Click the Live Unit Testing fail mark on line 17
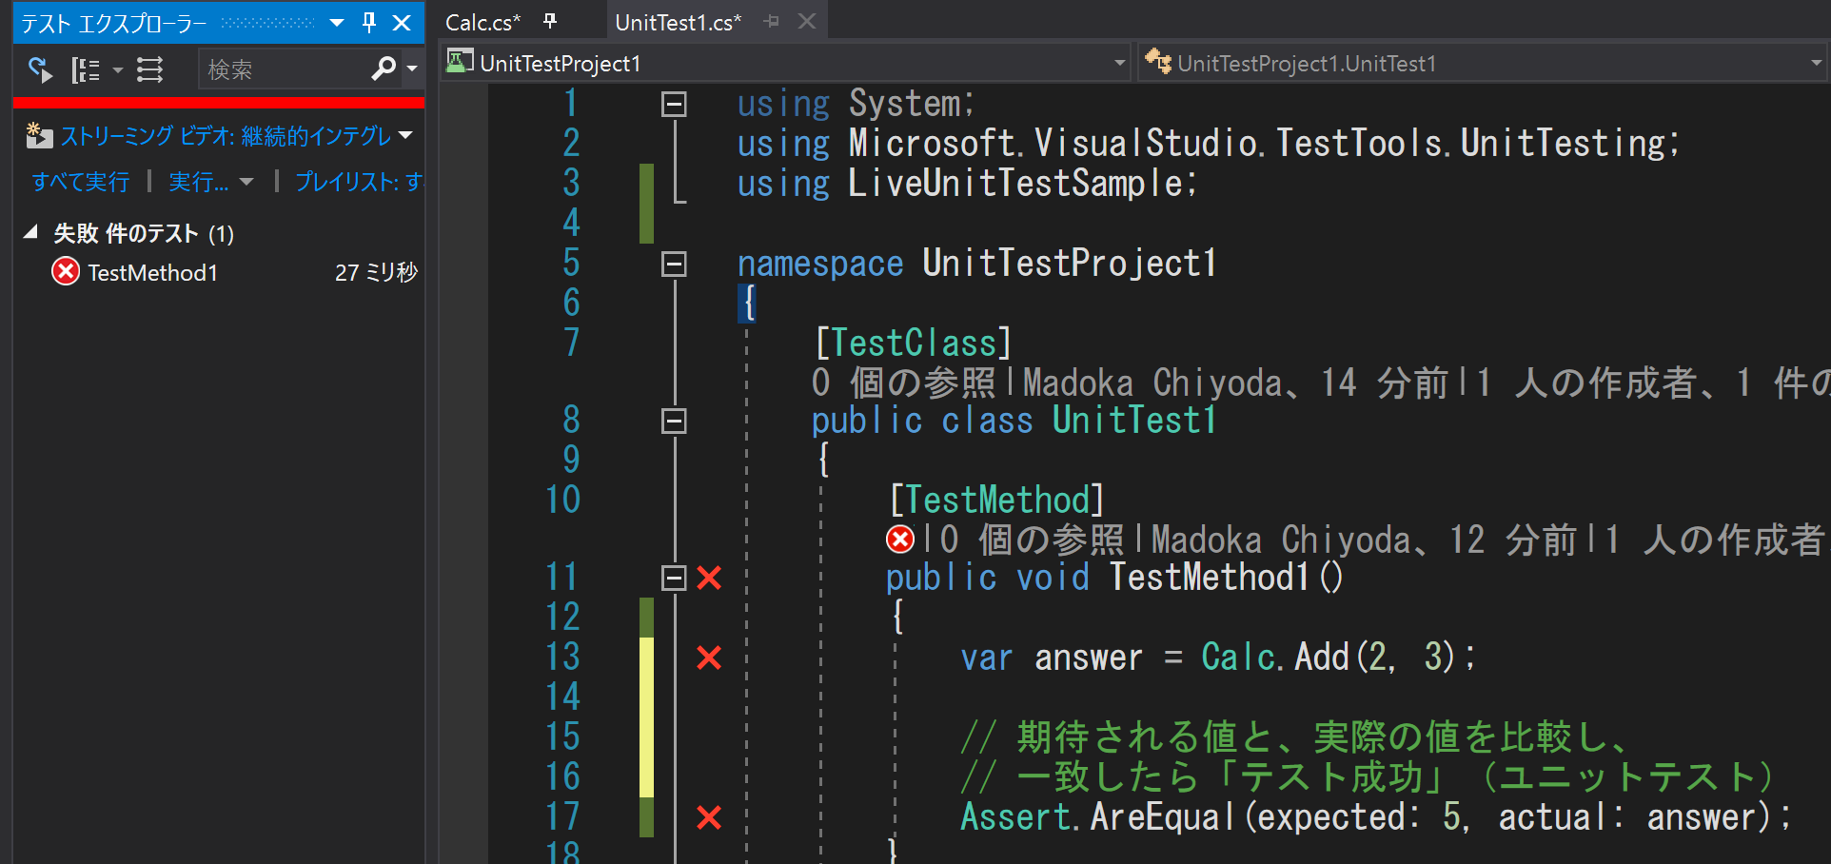The image size is (1831, 864). pos(709,817)
